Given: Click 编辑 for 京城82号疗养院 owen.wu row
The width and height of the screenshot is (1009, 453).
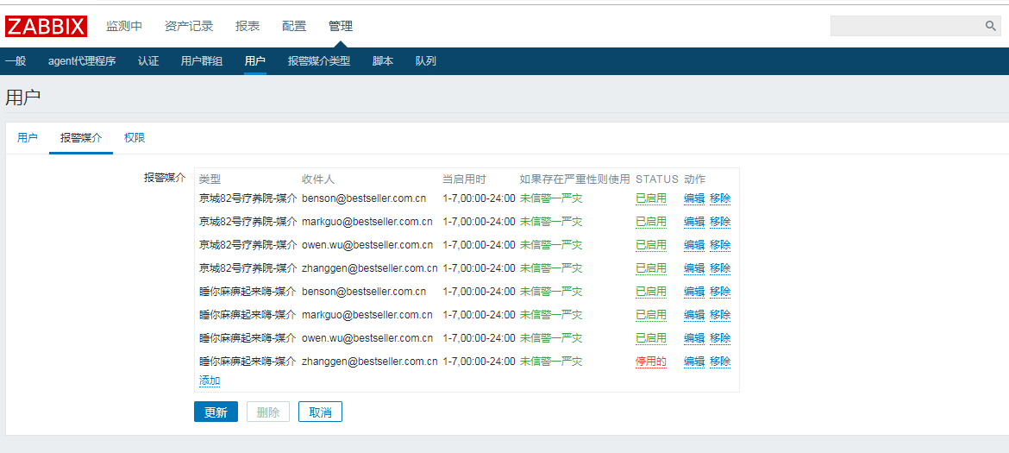Looking at the screenshot, I should pyautogui.click(x=694, y=244).
